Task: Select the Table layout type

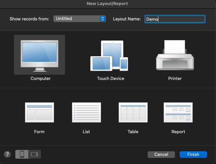Action: point(133,112)
